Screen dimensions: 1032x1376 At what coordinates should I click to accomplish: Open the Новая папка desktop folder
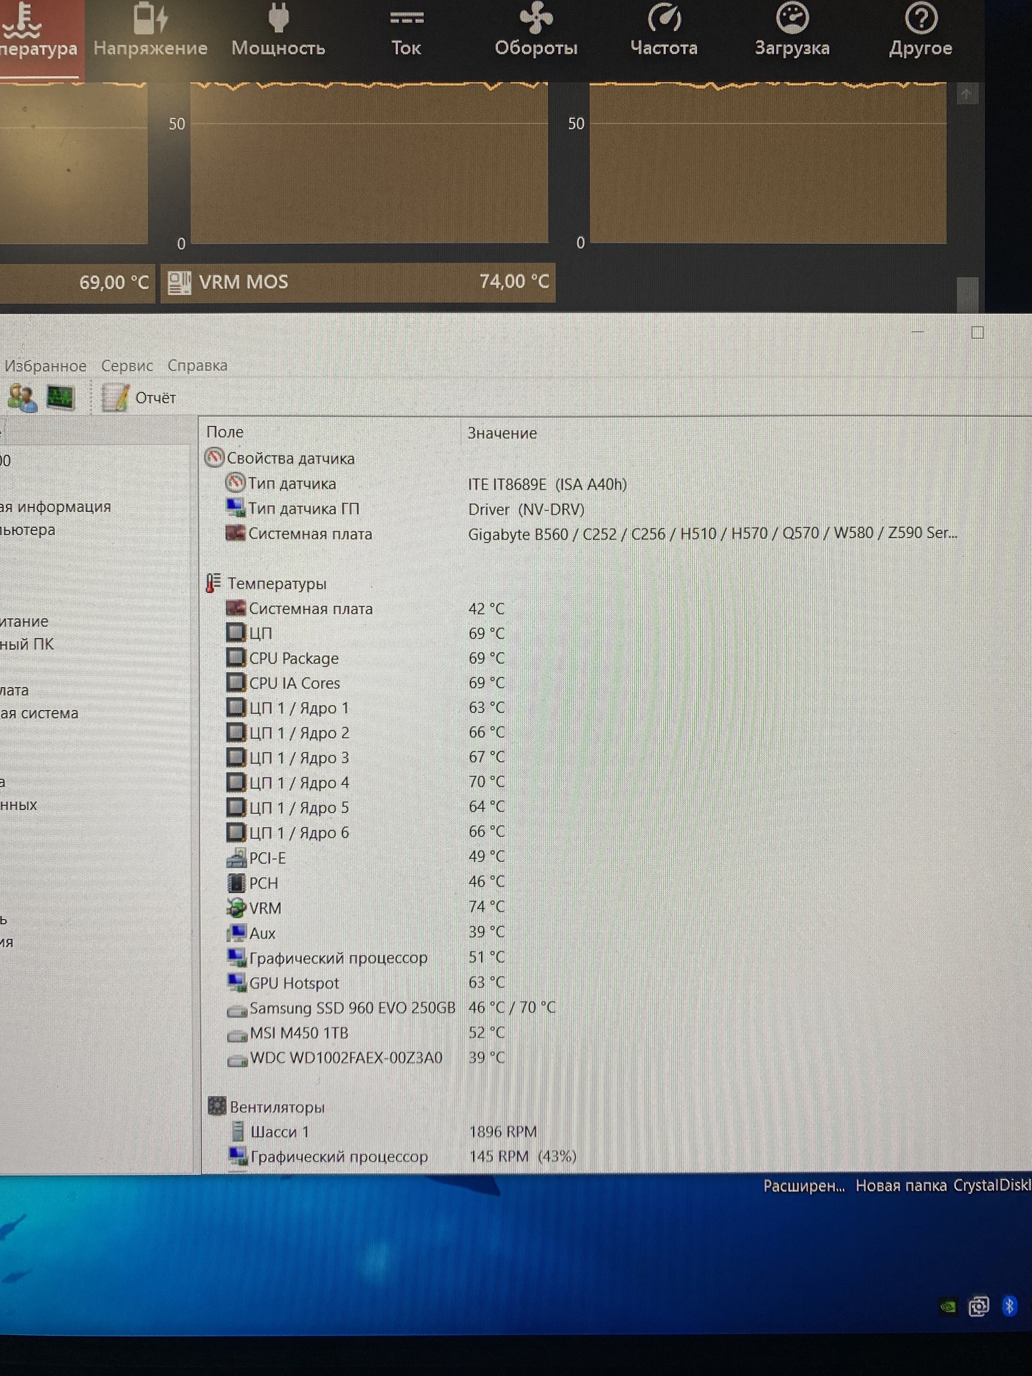point(901,1186)
